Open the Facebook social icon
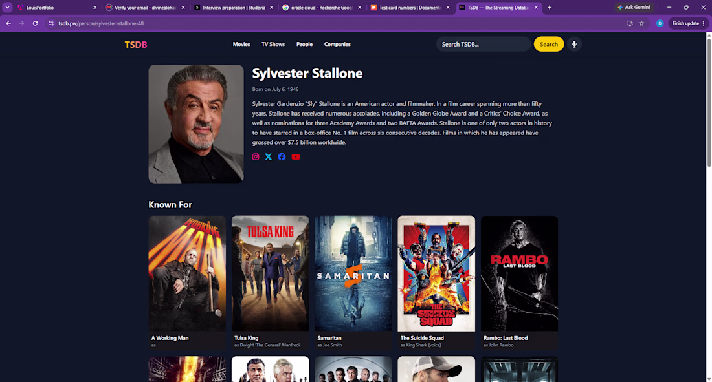712x382 pixels. (x=282, y=156)
